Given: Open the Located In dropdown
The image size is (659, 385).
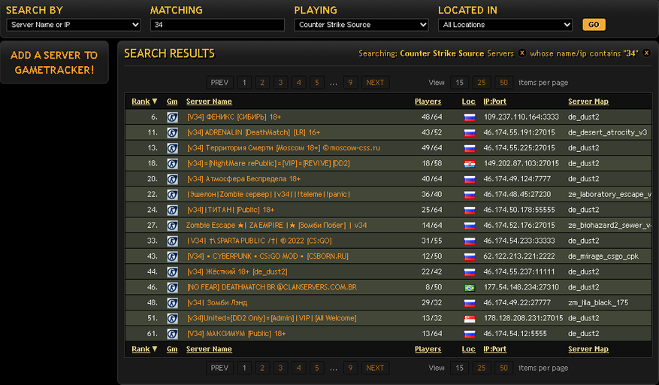Looking at the screenshot, I should [505, 25].
